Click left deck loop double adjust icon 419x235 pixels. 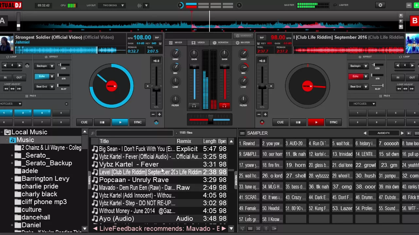click(19, 88)
